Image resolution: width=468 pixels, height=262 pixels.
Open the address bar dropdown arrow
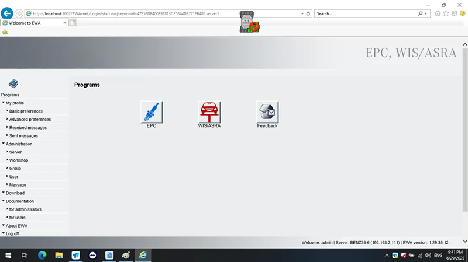pos(302,13)
